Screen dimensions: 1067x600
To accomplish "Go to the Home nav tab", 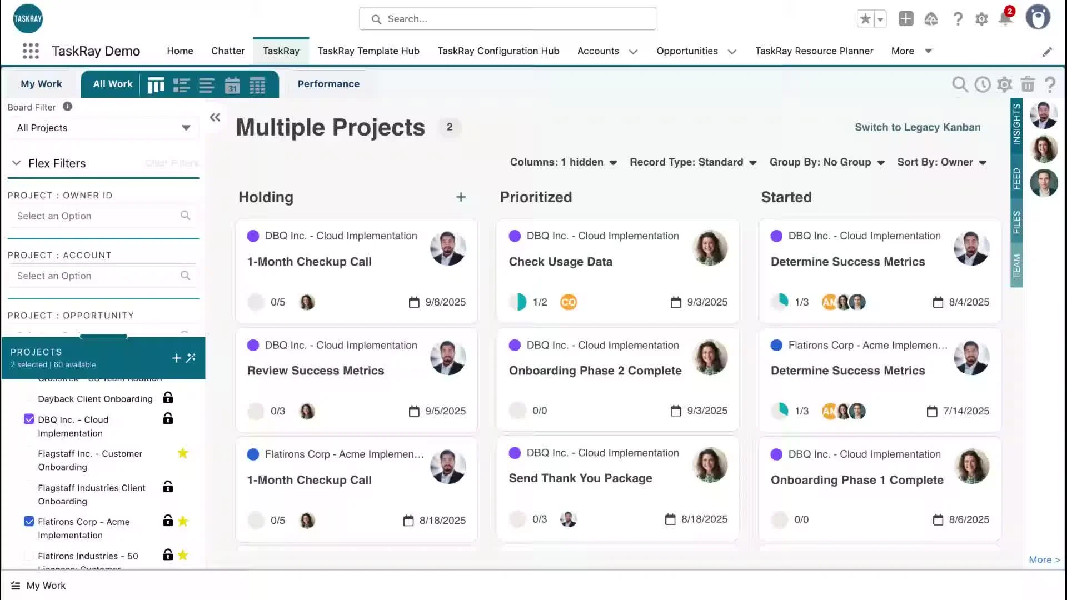I will (x=180, y=51).
